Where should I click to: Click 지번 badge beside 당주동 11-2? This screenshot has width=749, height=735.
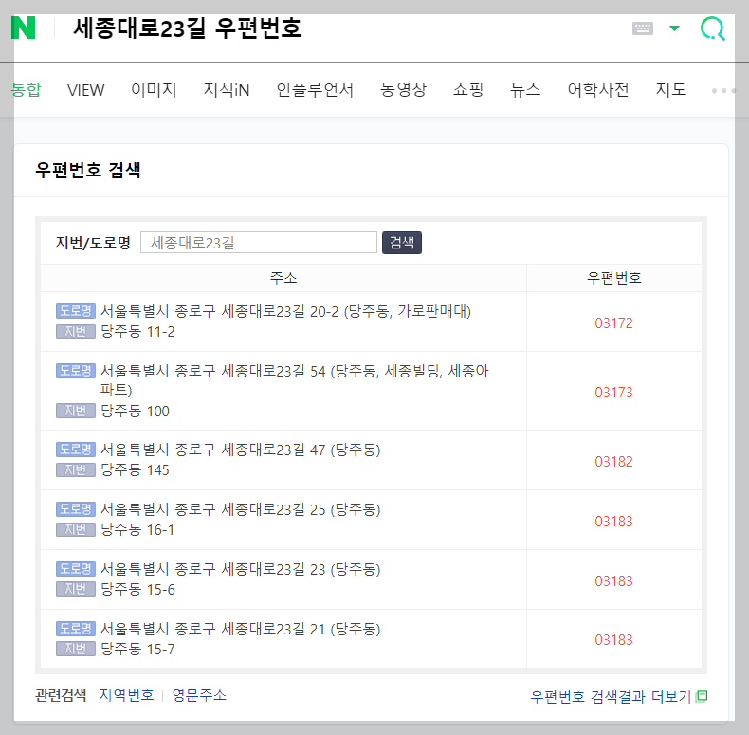(x=76, y=331)
